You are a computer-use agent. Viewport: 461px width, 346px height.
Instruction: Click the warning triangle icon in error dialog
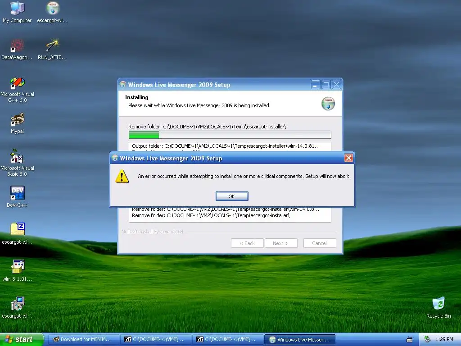coord(122,177)
